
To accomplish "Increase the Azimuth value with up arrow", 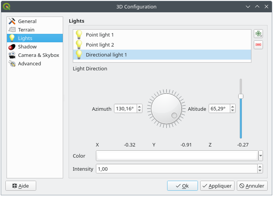I will coord(139,106).
